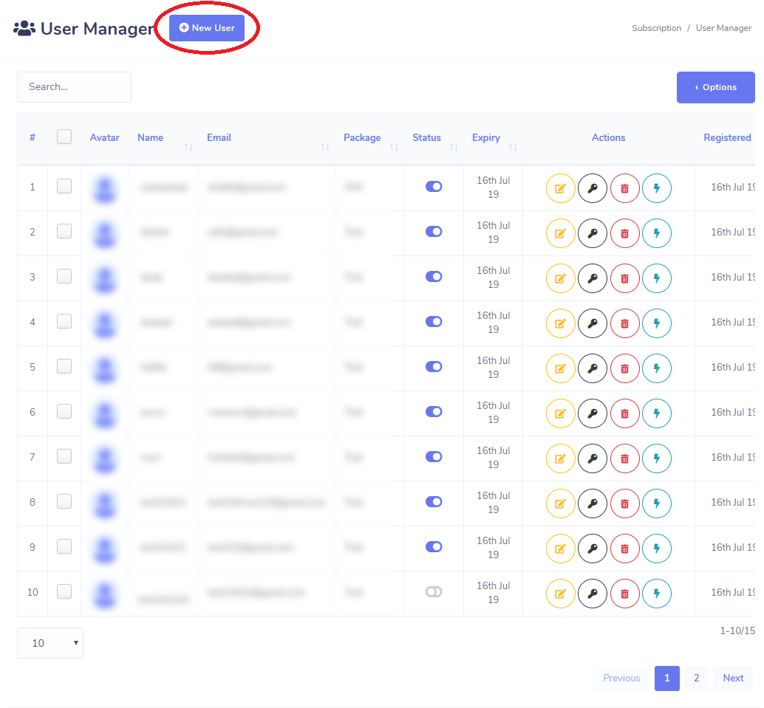Check the checkbox for row 5
Viewport: 764px width, 708px height.
tap(64, 366)
